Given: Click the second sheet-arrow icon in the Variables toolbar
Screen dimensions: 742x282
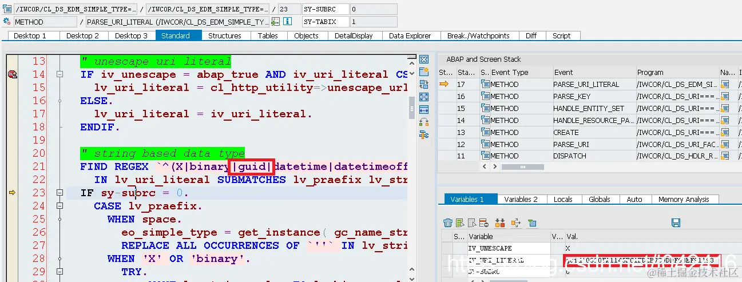Looking at the screenshot, I should click(x=472, y=223).
